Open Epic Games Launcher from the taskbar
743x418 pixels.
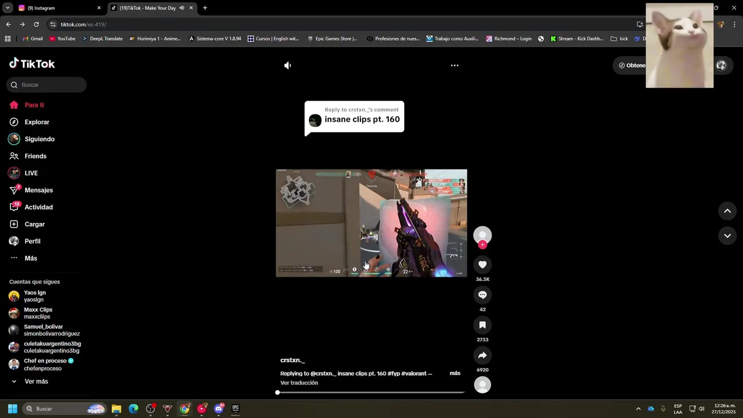[236, 409]
